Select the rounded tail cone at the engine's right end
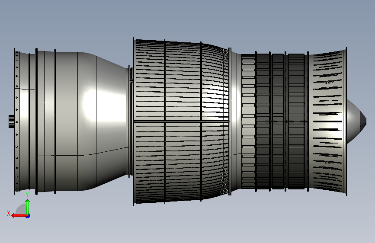The width and height of the screenshot is (375, 243). 356,121
